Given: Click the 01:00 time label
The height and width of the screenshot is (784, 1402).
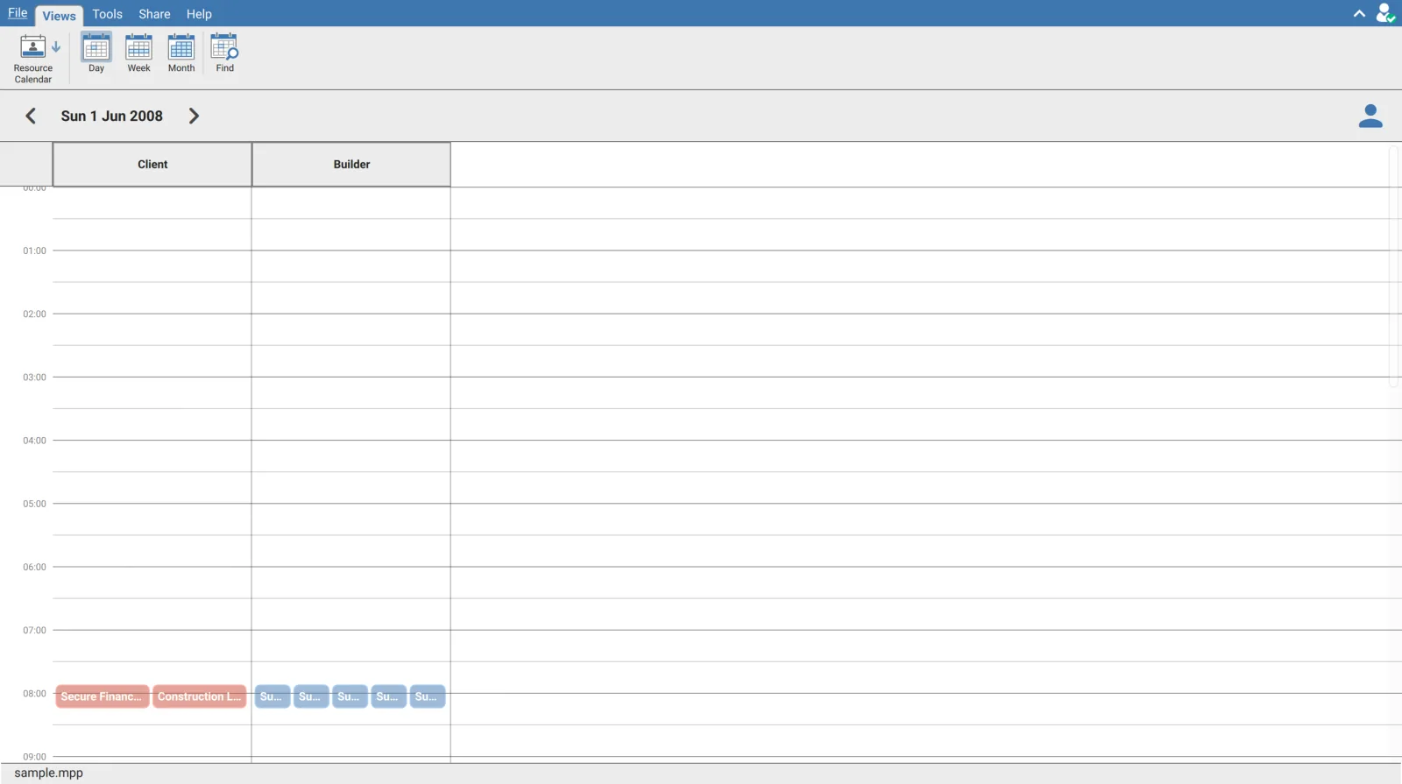Looking at the screenshot, I should pyautogui.click(x=34, y=251).
